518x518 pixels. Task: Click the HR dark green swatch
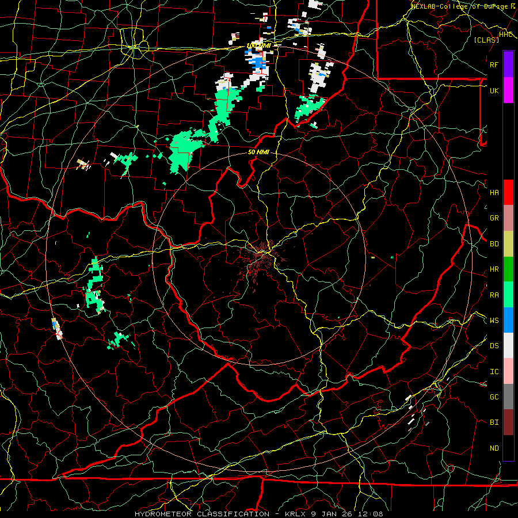pos(508,269)
